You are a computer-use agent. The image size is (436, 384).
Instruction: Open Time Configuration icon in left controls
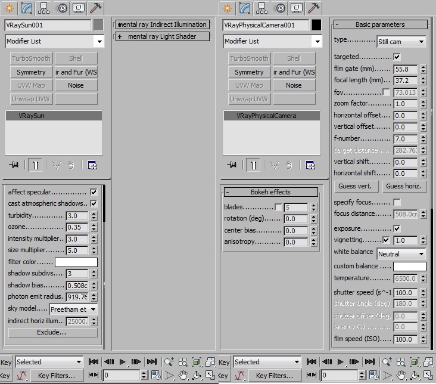pyautogui.click(x=155, y=376)
